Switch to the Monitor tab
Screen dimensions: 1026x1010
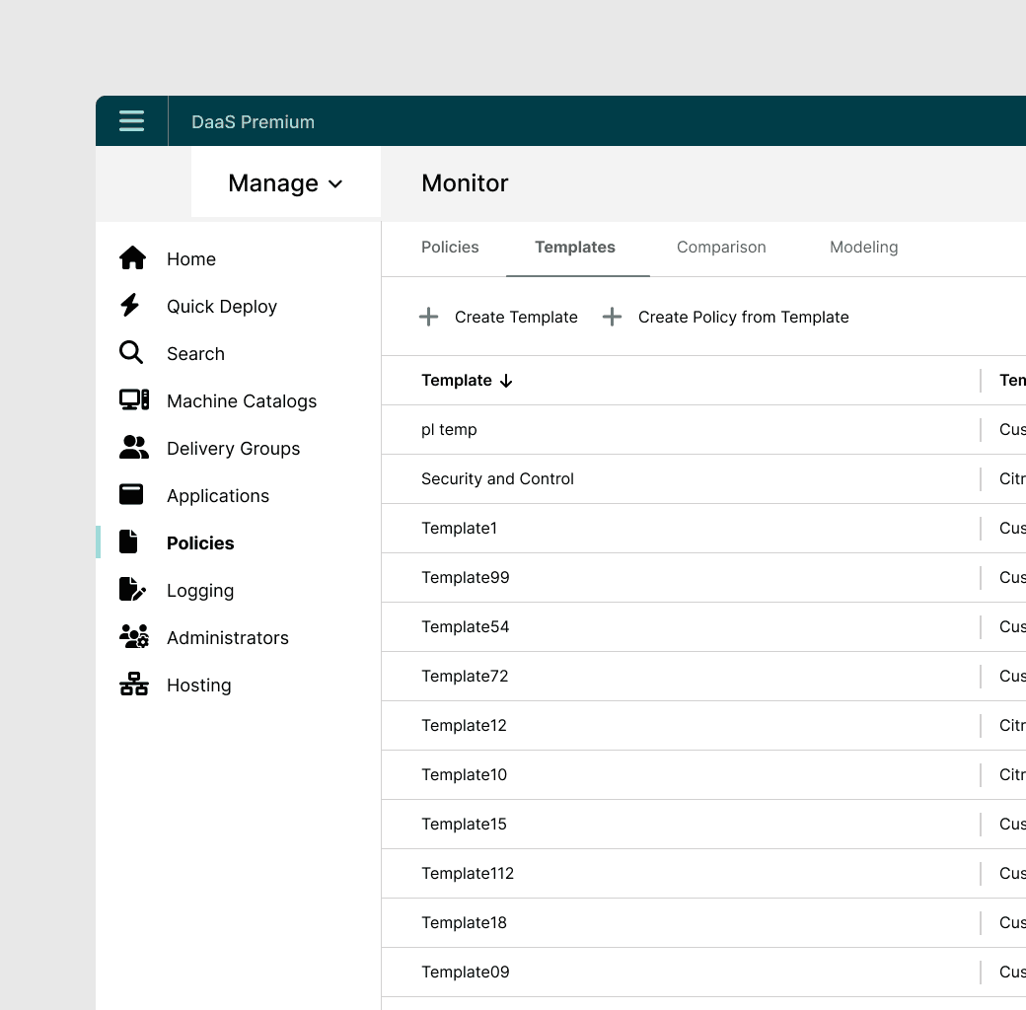tap(465, 183)
